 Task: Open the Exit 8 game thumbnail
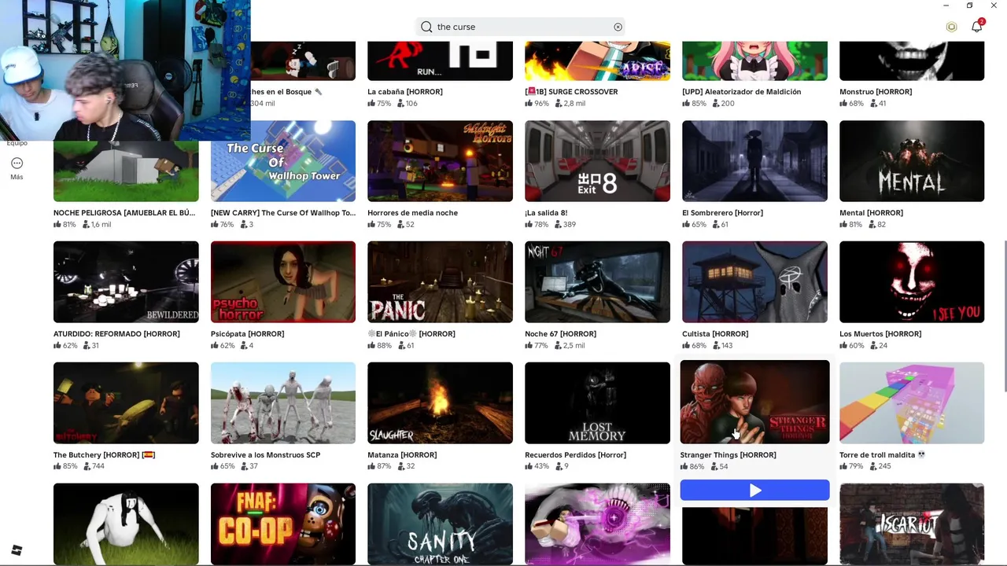coord(597,161)
